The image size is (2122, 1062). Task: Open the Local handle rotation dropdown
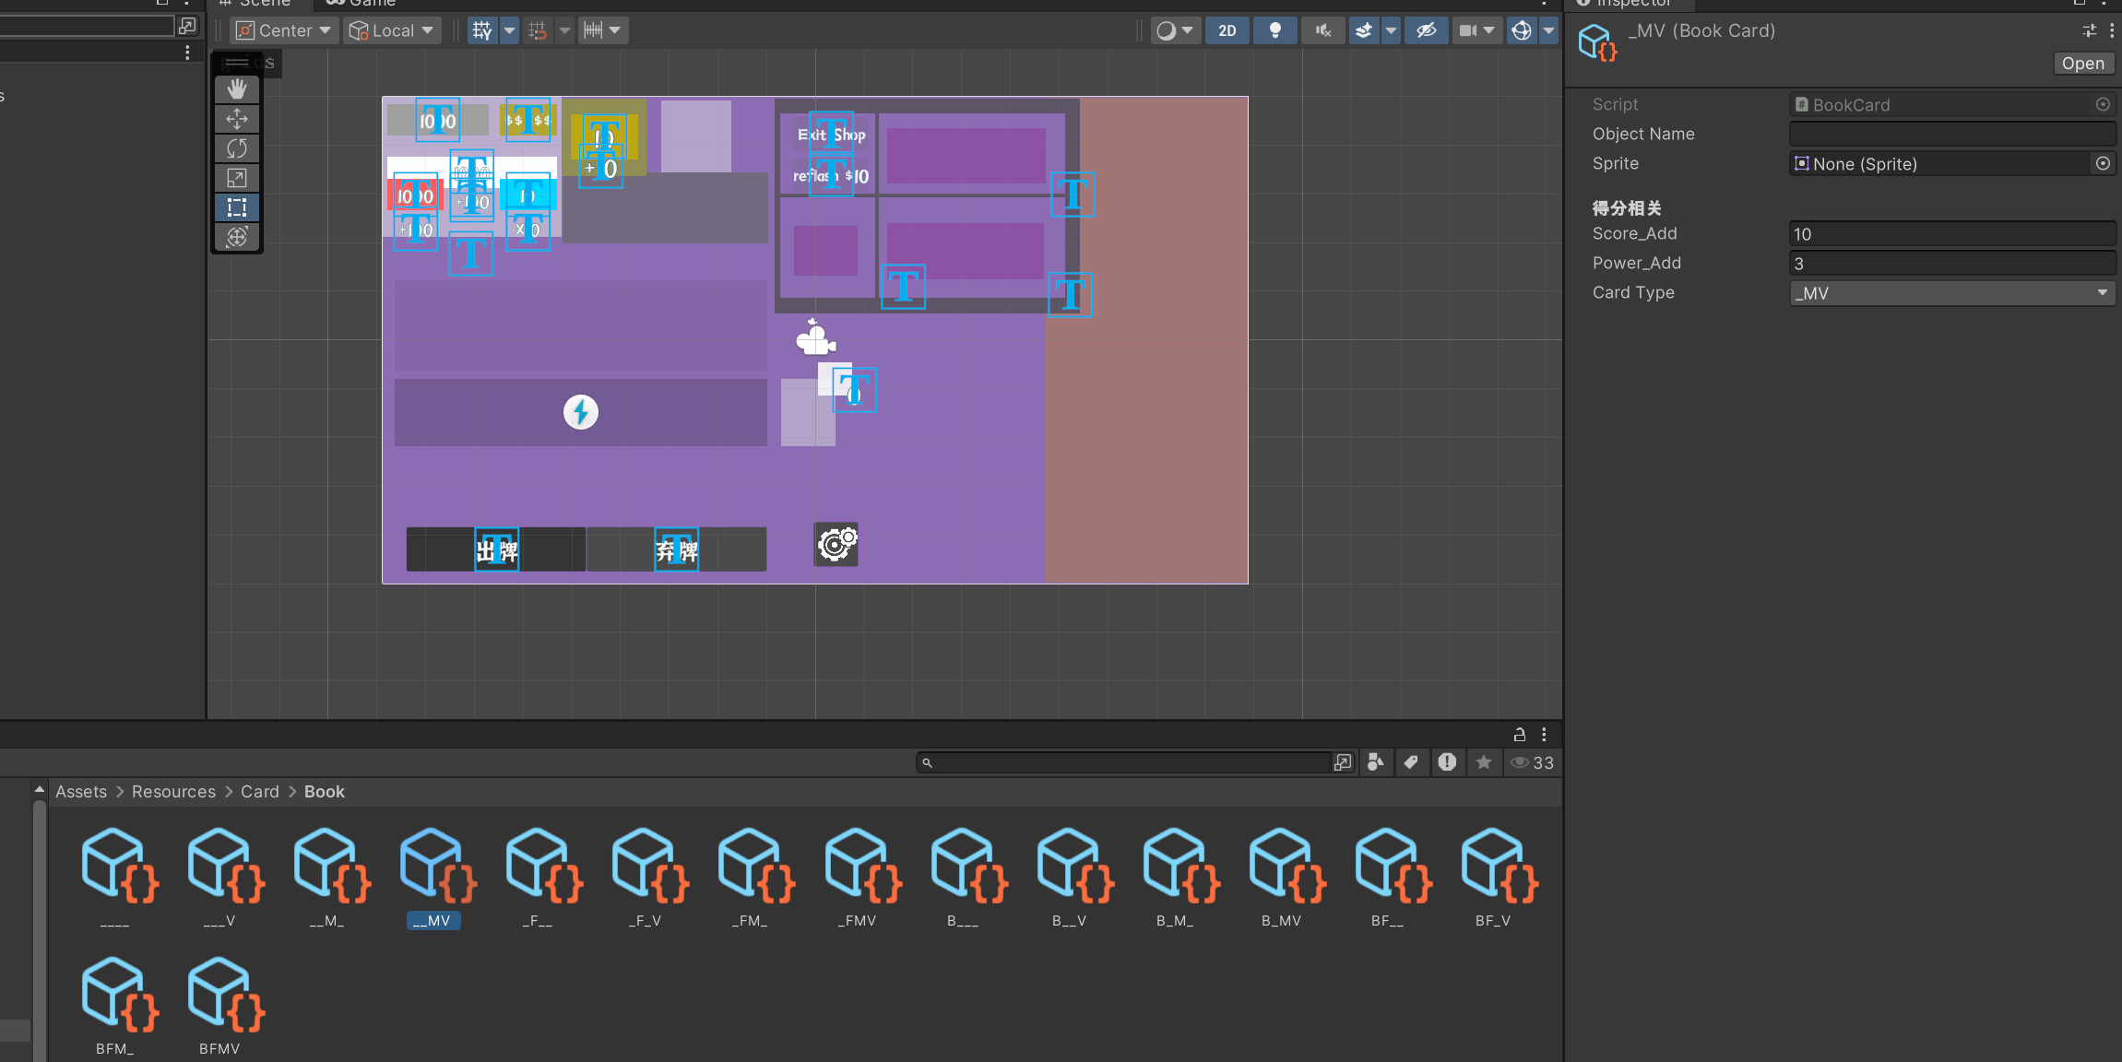tap(392, 30)
